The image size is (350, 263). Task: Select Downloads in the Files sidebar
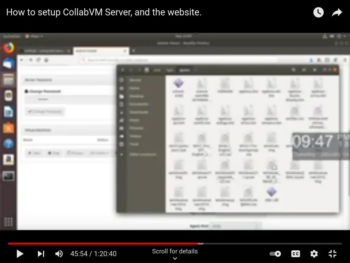point(138,112)
